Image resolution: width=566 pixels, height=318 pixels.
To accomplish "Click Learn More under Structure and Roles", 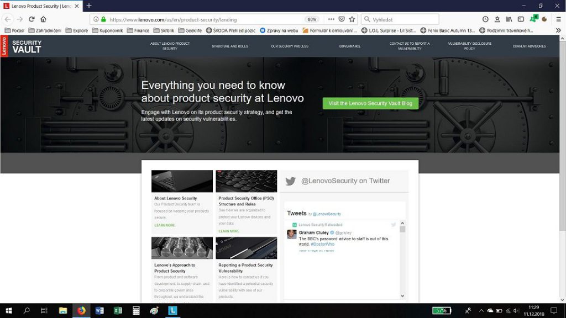I will tap(229, 231).
